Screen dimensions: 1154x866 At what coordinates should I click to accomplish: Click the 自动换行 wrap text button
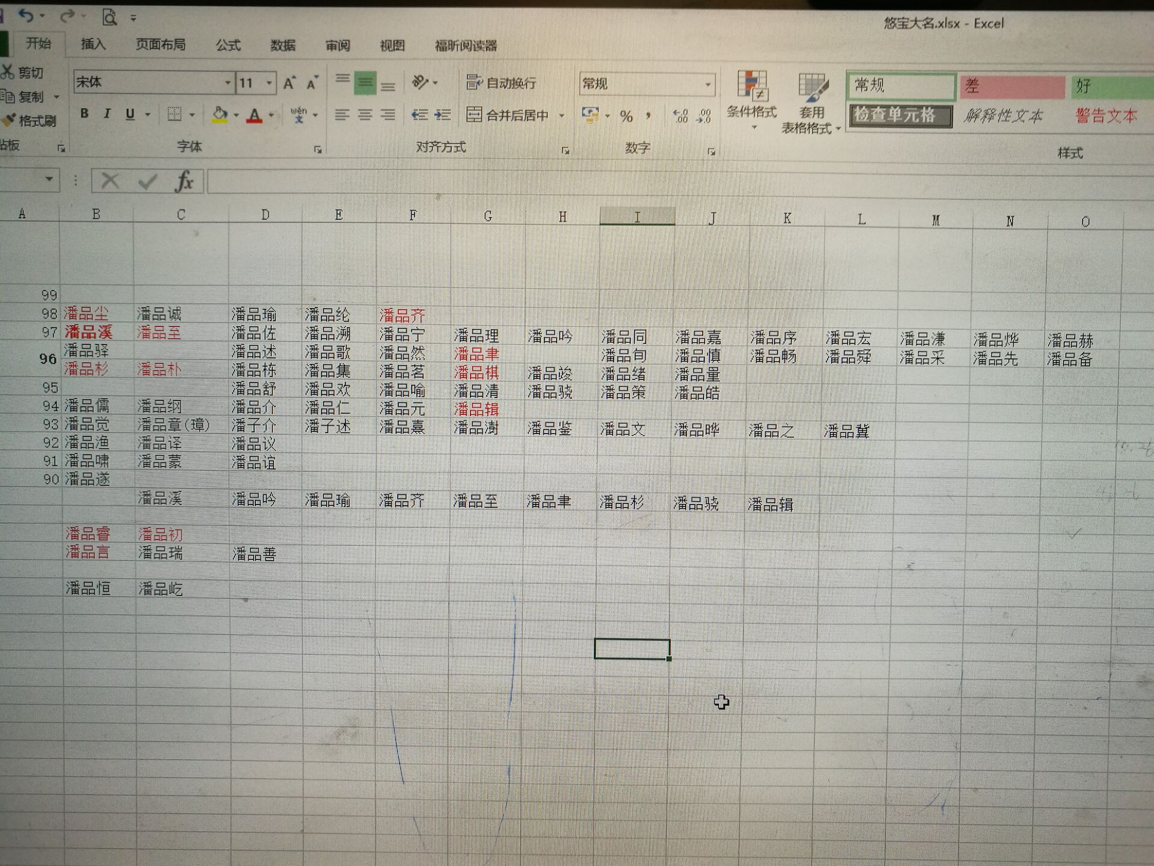click(x=502, y=83)
